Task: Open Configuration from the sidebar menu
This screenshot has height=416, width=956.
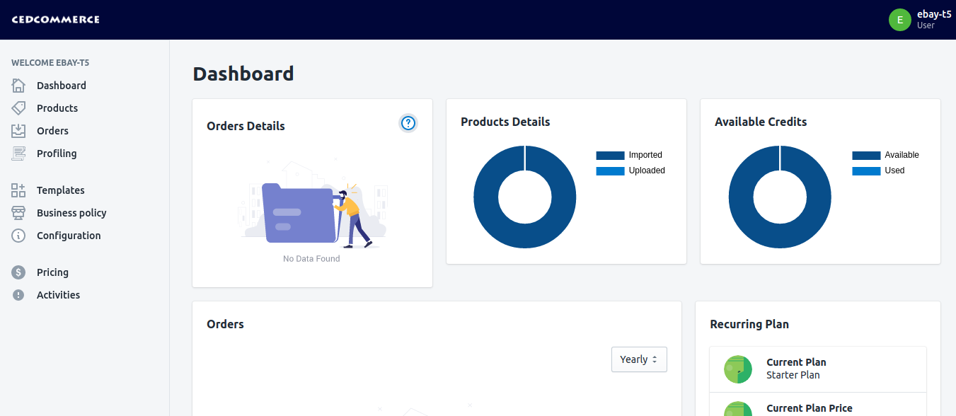Action: pos(69,236)
